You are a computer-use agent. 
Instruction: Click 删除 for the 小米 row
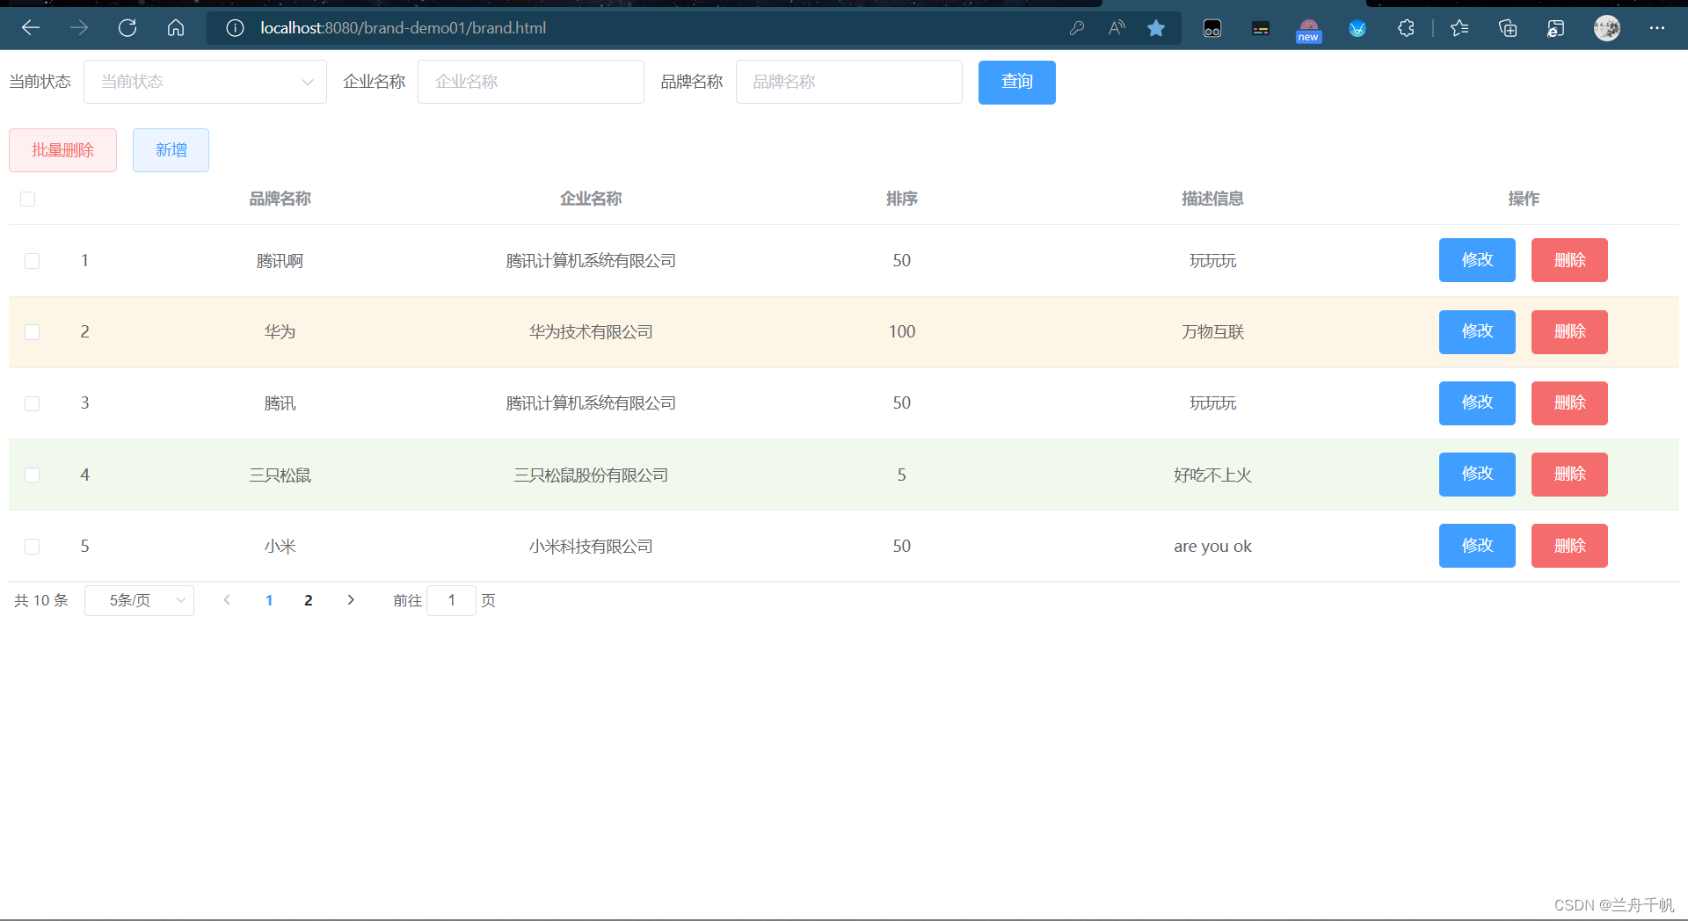pyautogui.click(x=1569, y=546)
